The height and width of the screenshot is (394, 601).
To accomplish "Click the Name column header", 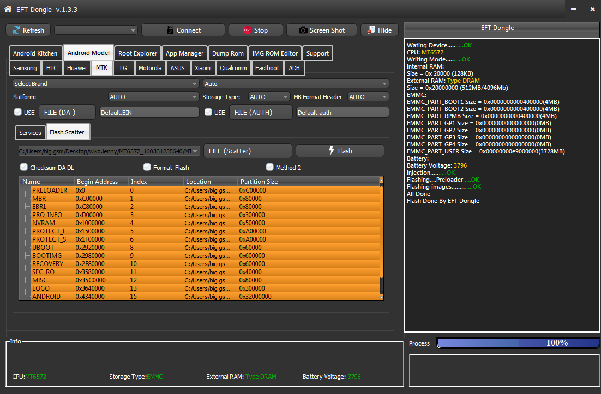I will tap(47, 181).
